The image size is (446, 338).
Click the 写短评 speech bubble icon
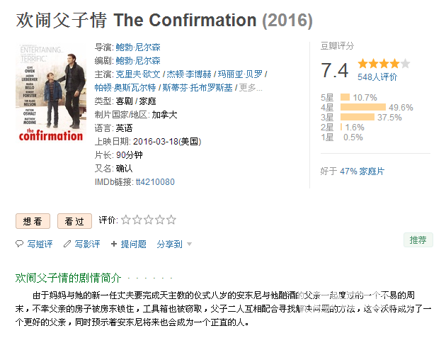pyautogui.click(x=19, y=244)
